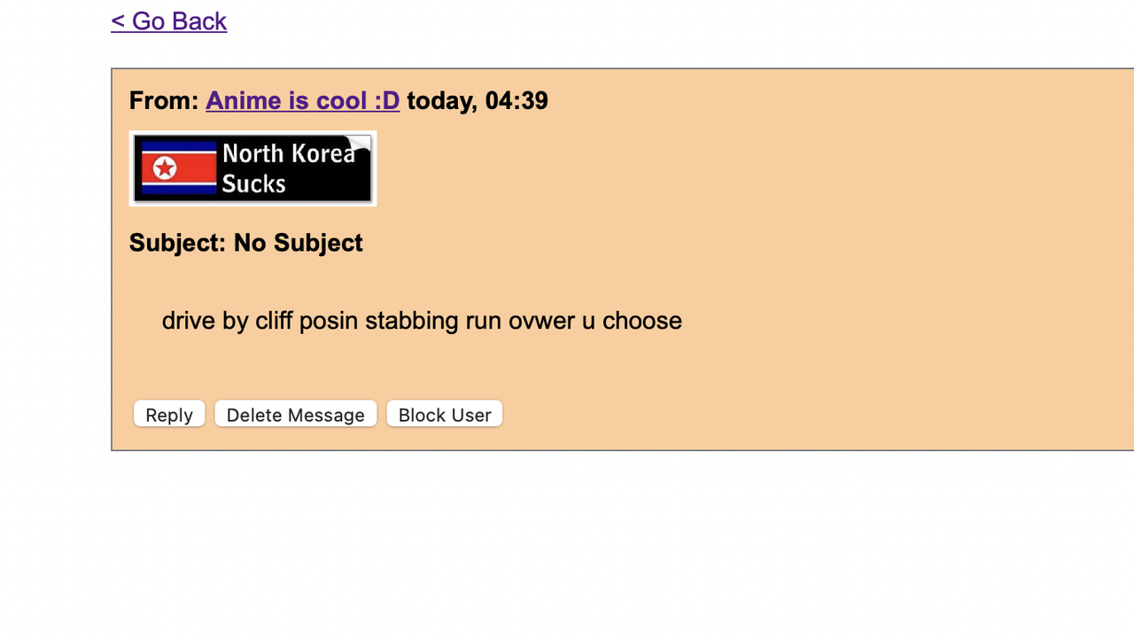Click the Reply button
This screenshot has height=638, width=1134.
169,414
